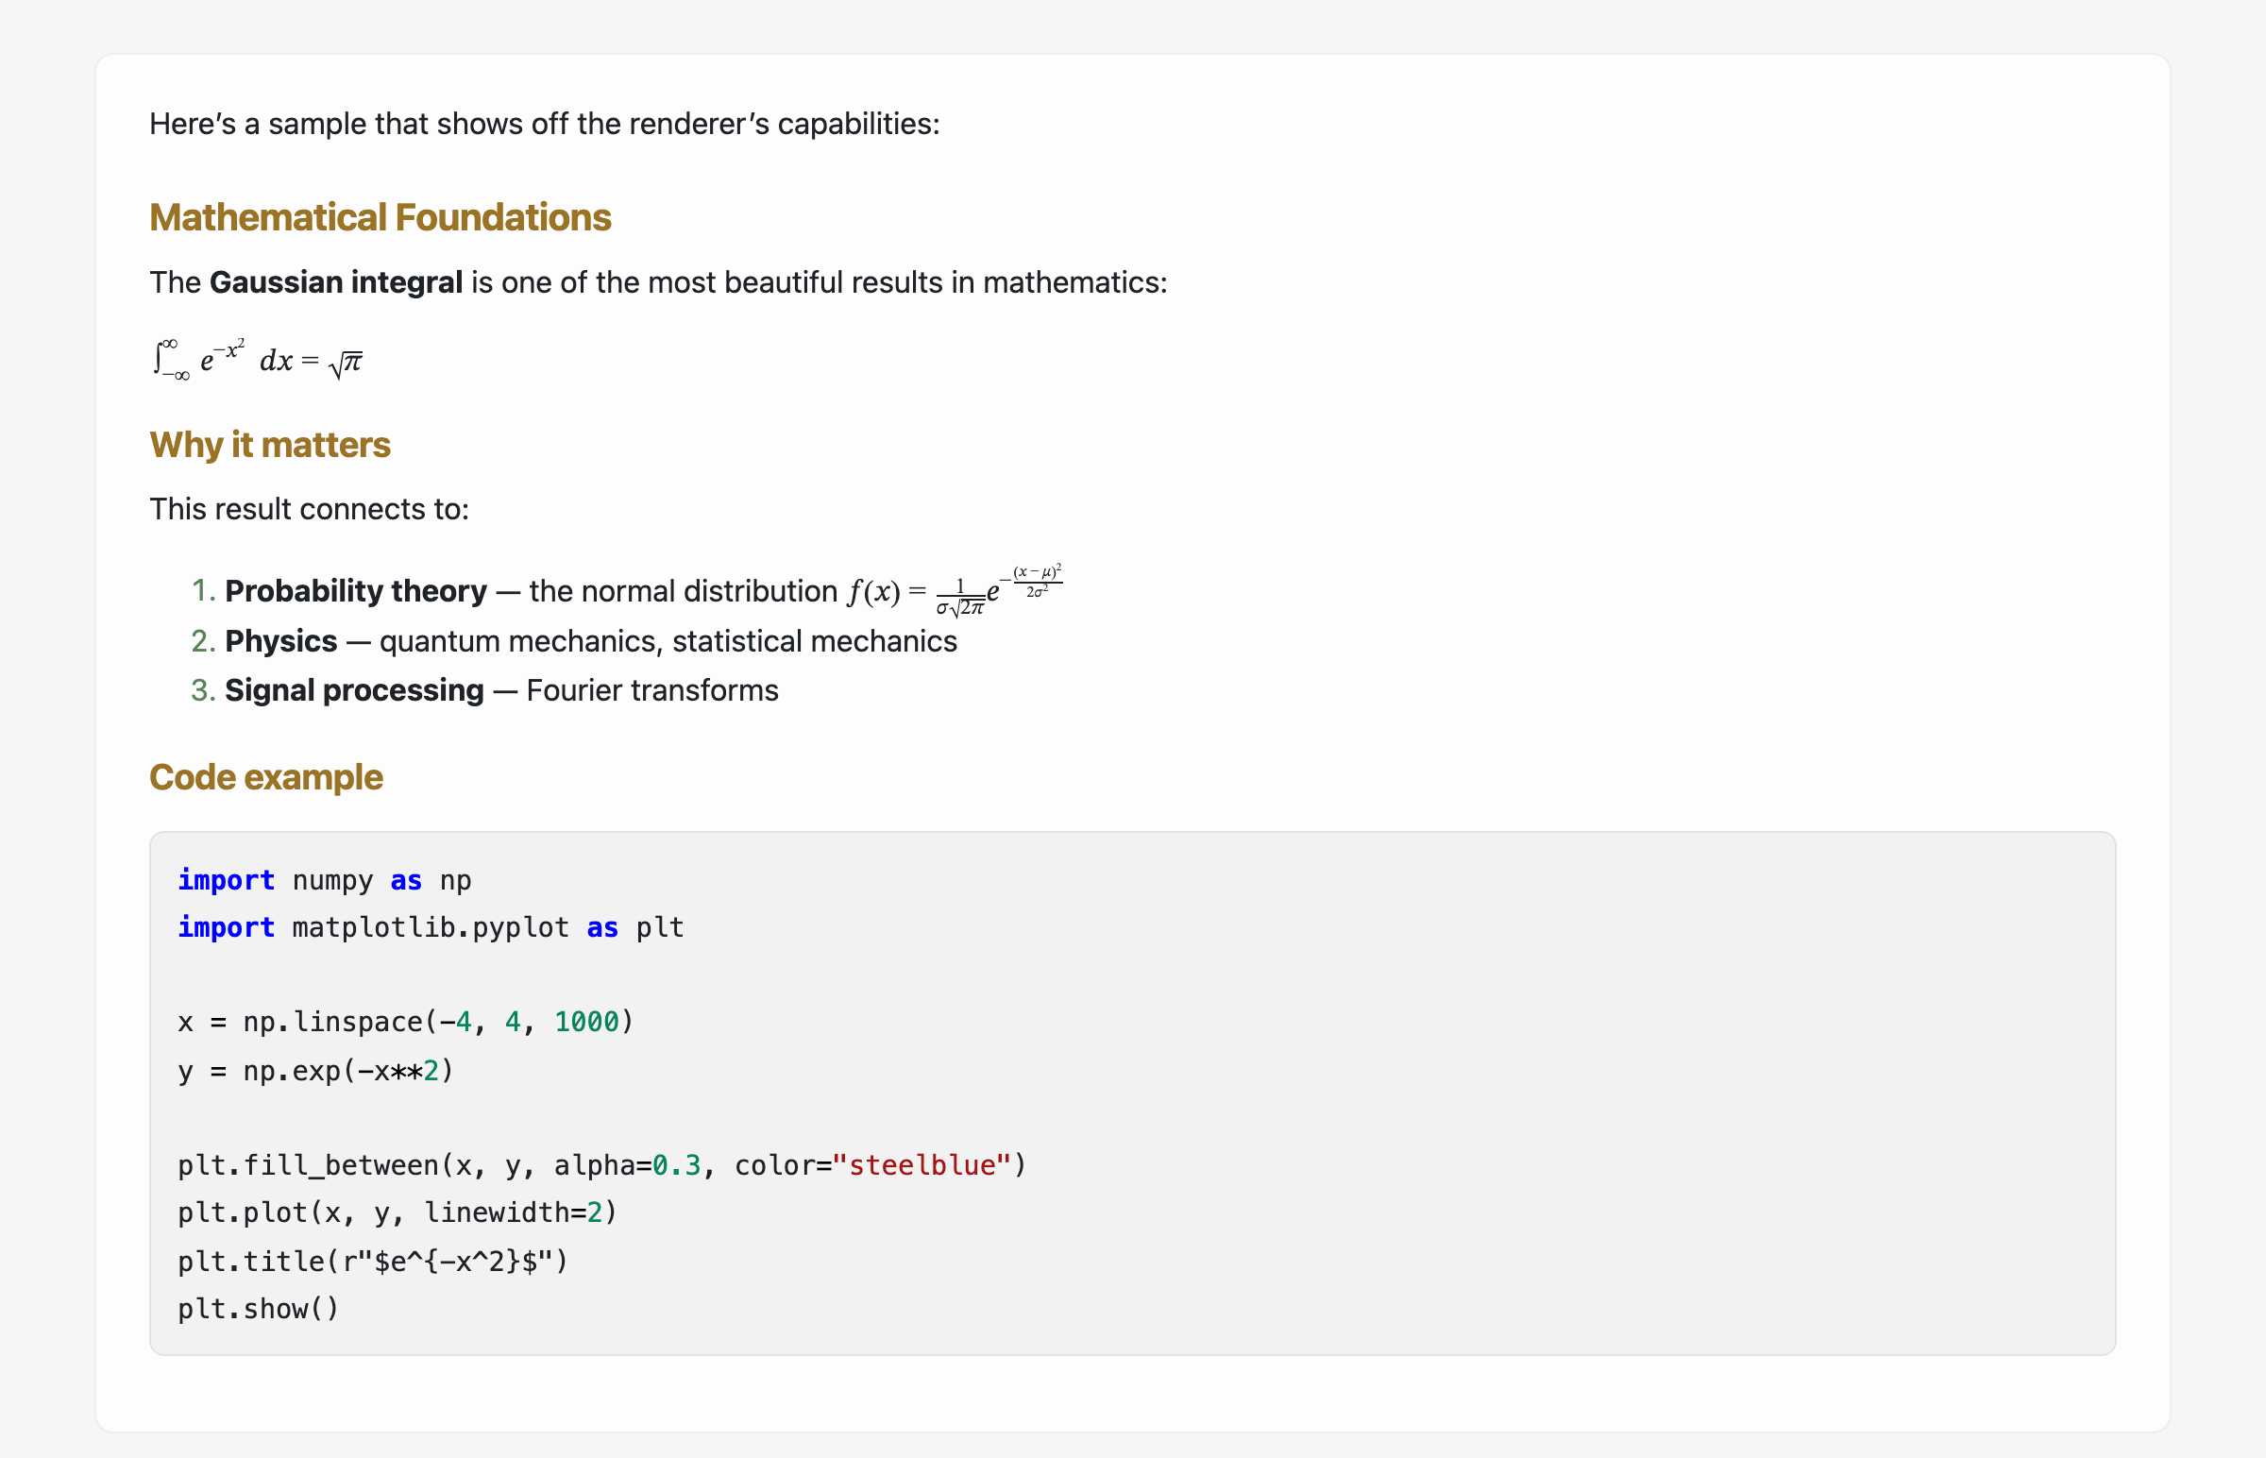Click the bold 'Gaussian integral' text
This screenshot has height=1458, width=2266.
pyautogui.click(x=336, y=282)
